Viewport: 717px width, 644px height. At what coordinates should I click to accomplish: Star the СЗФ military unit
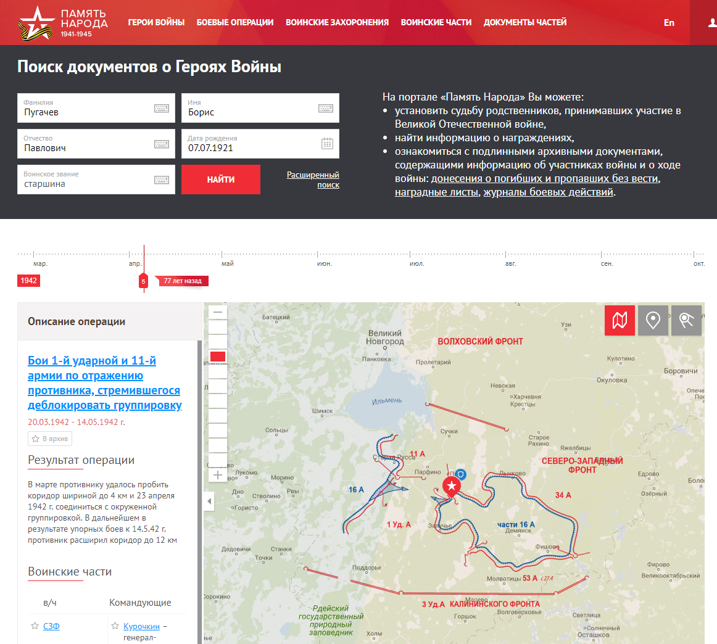click(x=35, y=625)
